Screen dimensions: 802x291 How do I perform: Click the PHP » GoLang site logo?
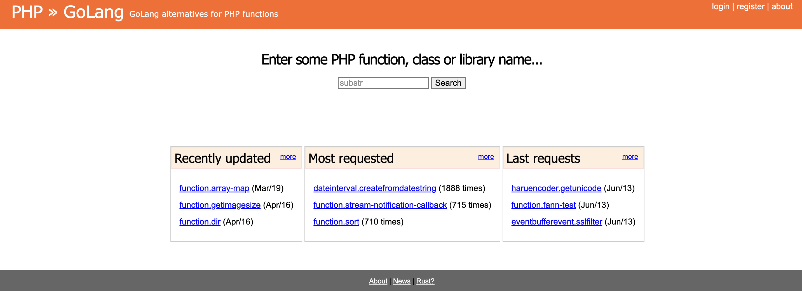[x=67, y=12]
